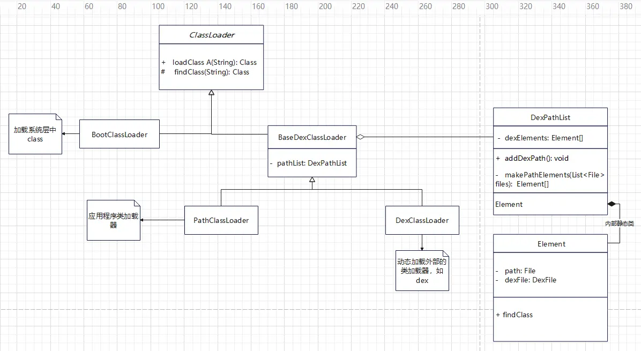The image size is (641, 351).
Task: Click the dexFile: DexFile attribute in Element
Action: pos(530,280)
